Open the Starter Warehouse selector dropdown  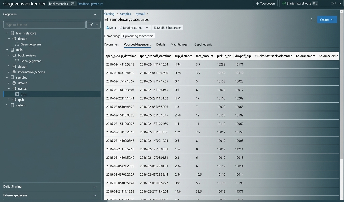pyautogui.click(x=340, y=3)
